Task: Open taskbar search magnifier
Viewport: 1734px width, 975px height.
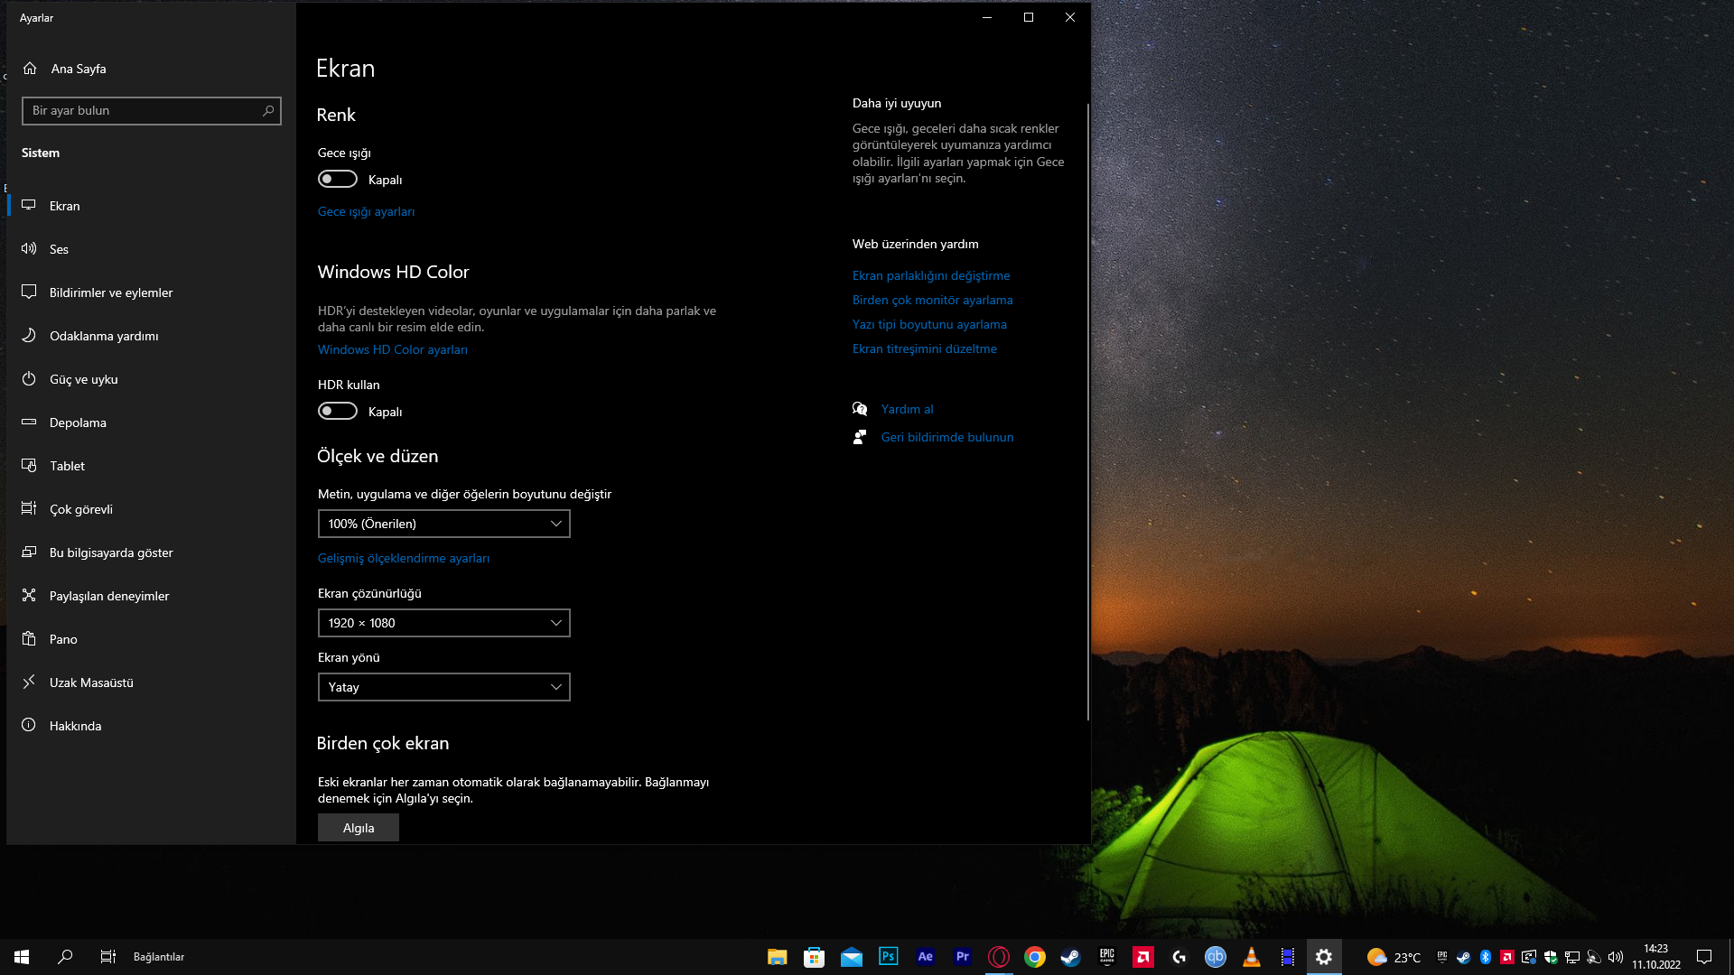Action: click(65, 957)
